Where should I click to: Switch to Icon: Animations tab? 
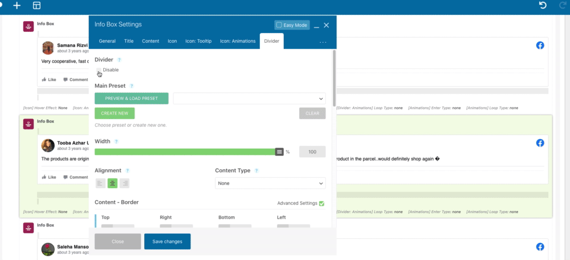(238, 41)
